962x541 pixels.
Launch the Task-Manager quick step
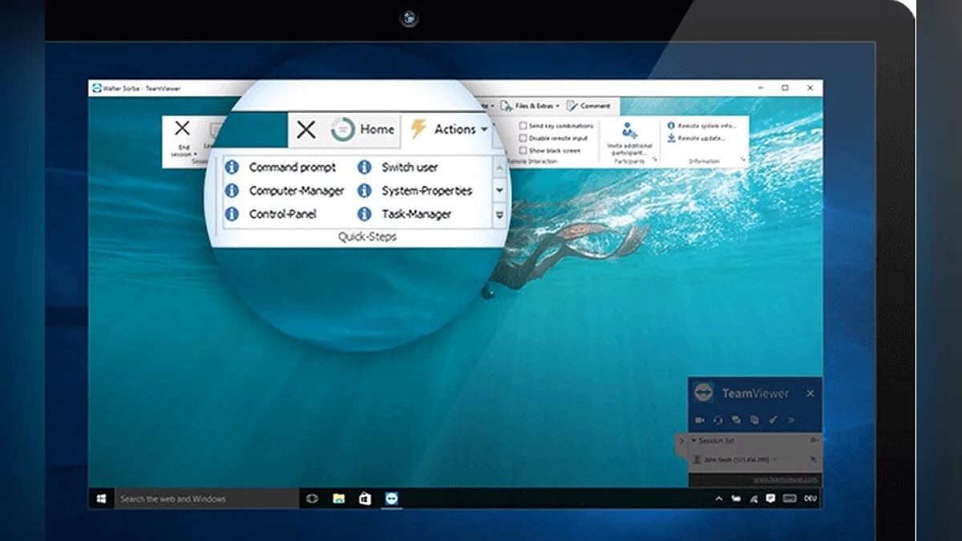pyautogui.click(x=417, y=214)
